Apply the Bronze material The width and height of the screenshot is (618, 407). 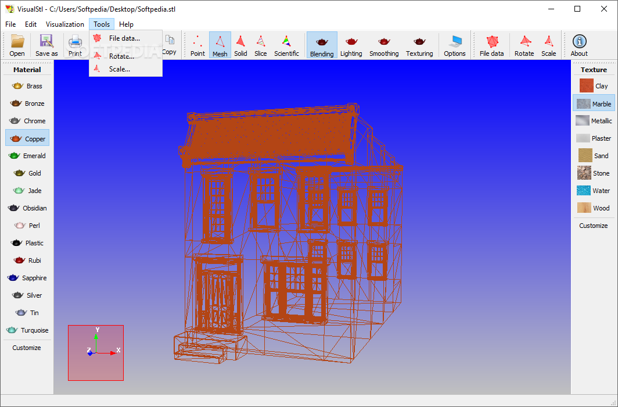coord(27,103)
